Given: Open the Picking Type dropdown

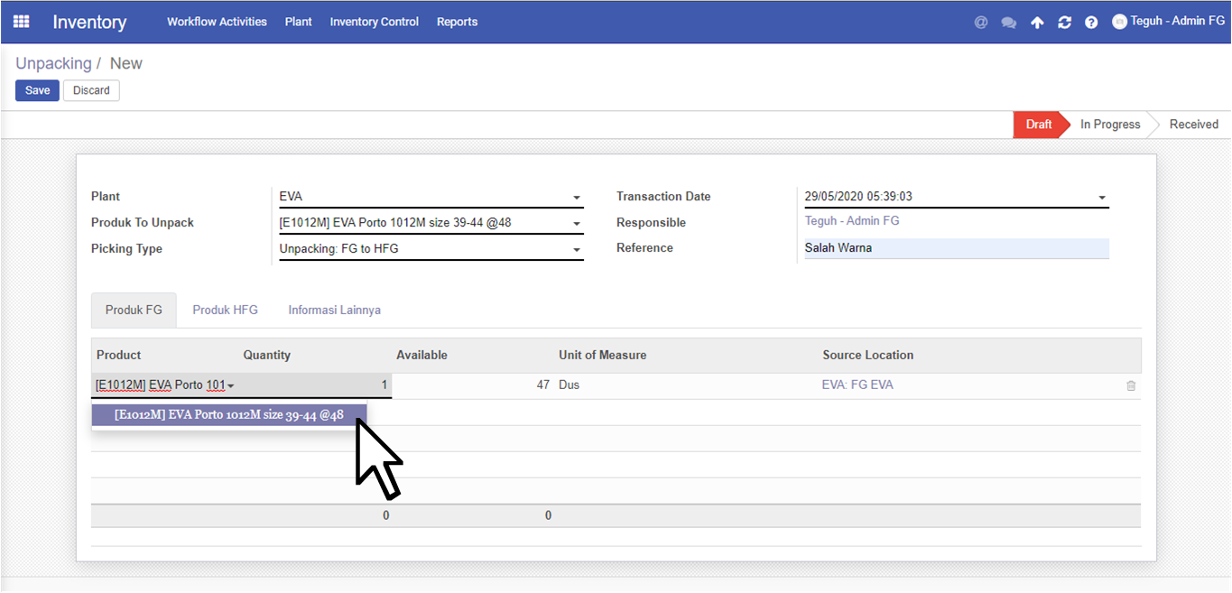Looking at the screenshot, I should click(576, 250).
